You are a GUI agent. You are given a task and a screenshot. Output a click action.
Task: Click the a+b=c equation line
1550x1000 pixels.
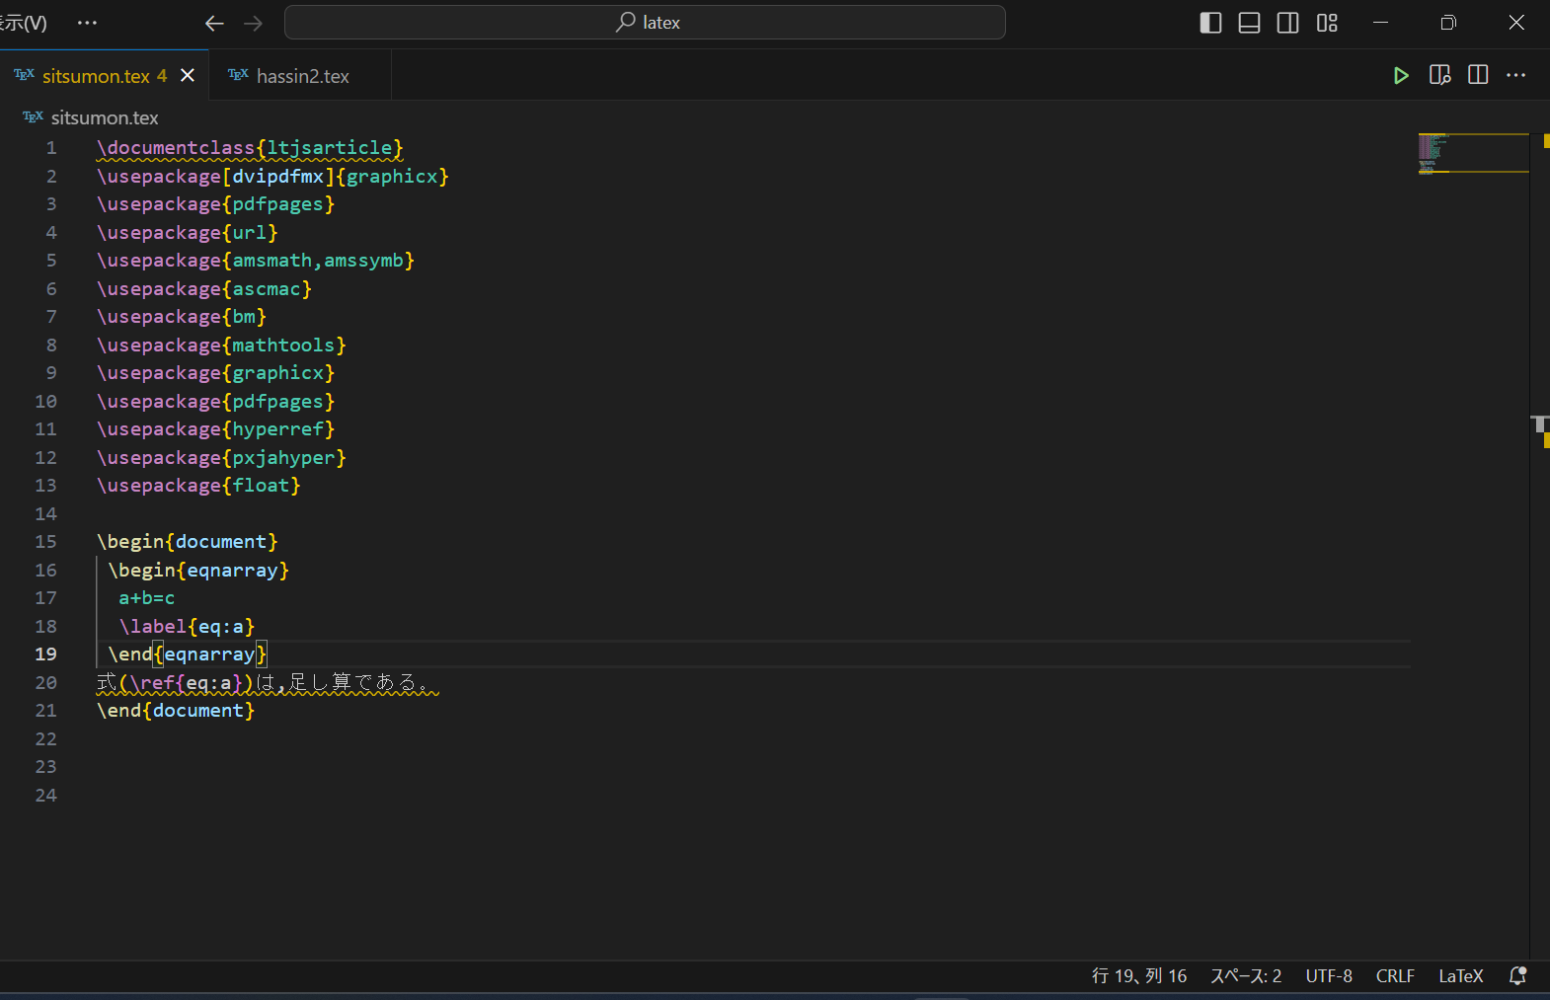(x=147, y=598)
